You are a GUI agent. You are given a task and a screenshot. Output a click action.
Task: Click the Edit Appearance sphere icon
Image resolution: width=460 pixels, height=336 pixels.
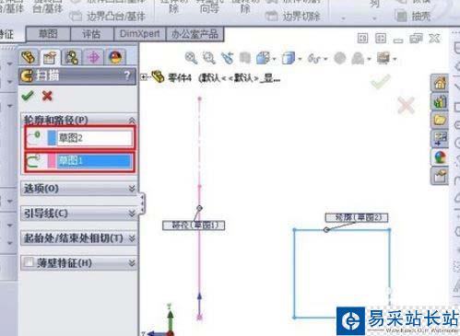point(340,58)
